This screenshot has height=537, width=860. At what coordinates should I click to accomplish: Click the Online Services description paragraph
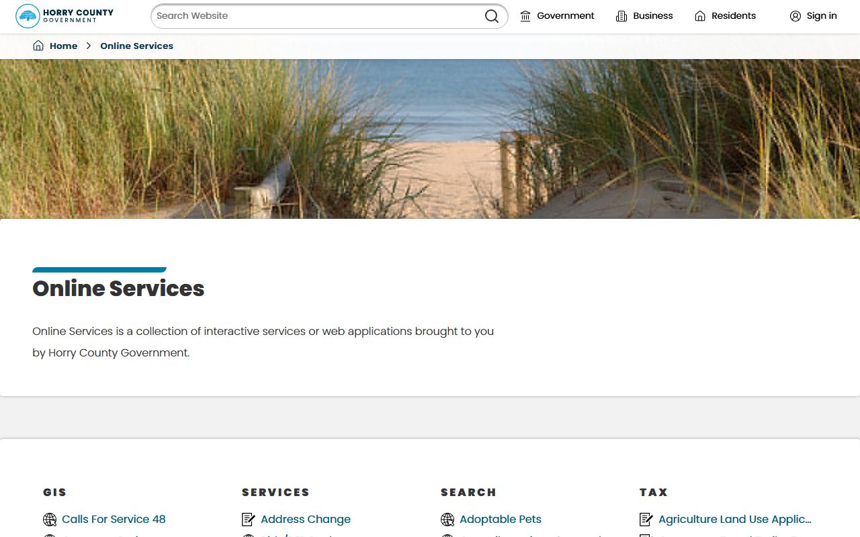click(263, 342)
